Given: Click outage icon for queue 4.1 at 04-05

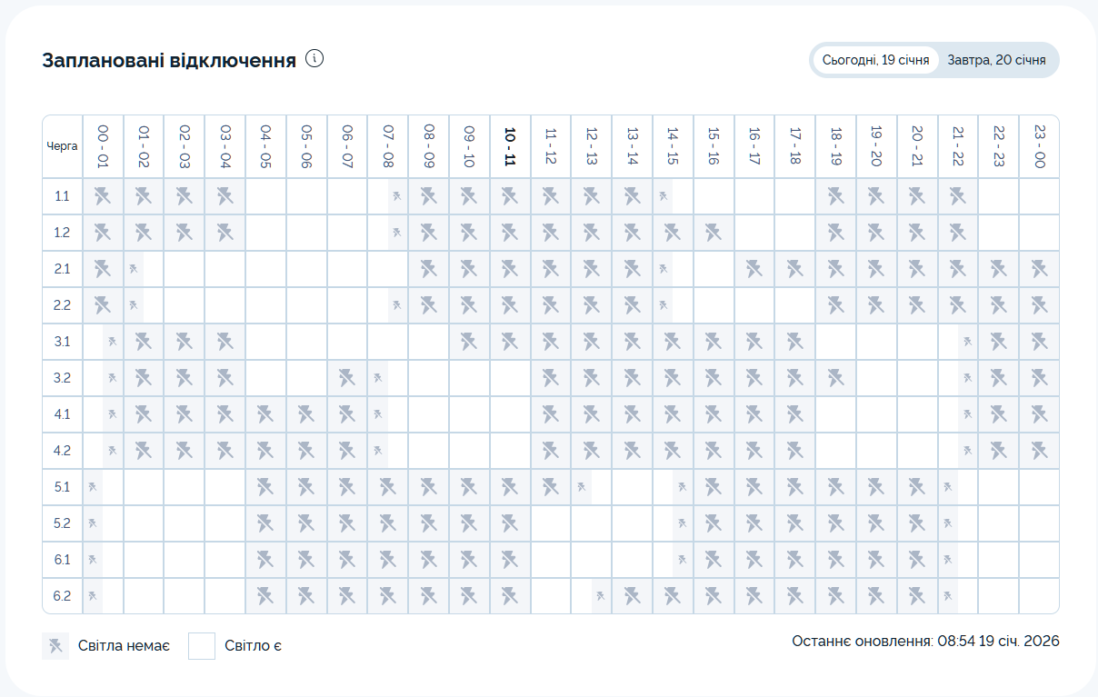Looking at the screenshot, I should (x=265, y=414).
